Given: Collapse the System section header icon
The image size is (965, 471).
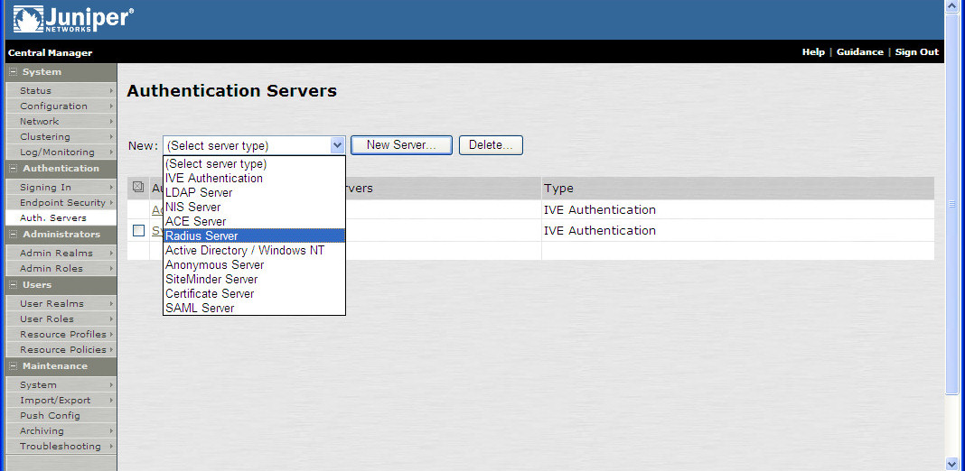Looking at the screenshot, I should click(x=13, y=72).
